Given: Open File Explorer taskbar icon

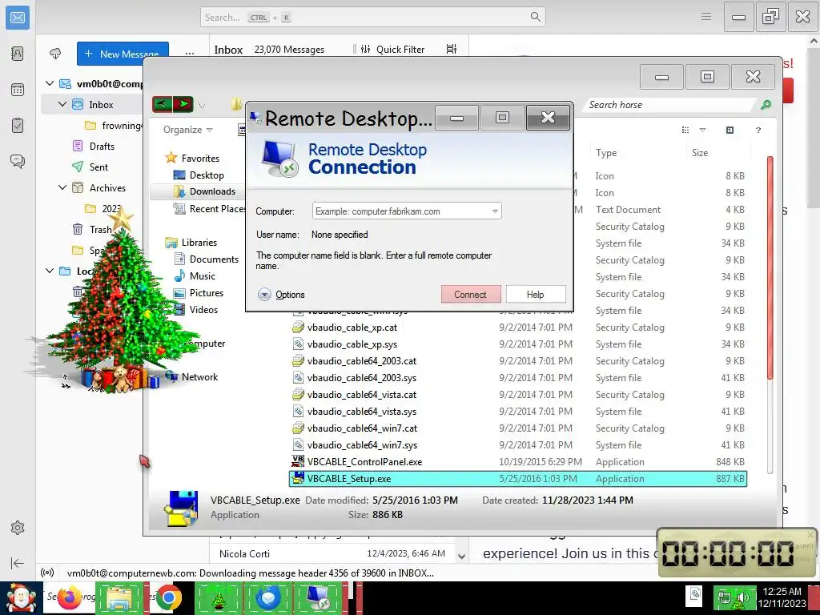Looking at the screenshot, I should (x=120, y=597).
